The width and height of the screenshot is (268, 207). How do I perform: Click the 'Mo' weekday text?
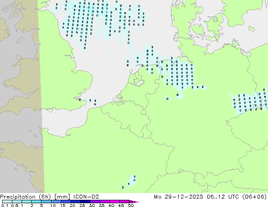tap(157, 197)
